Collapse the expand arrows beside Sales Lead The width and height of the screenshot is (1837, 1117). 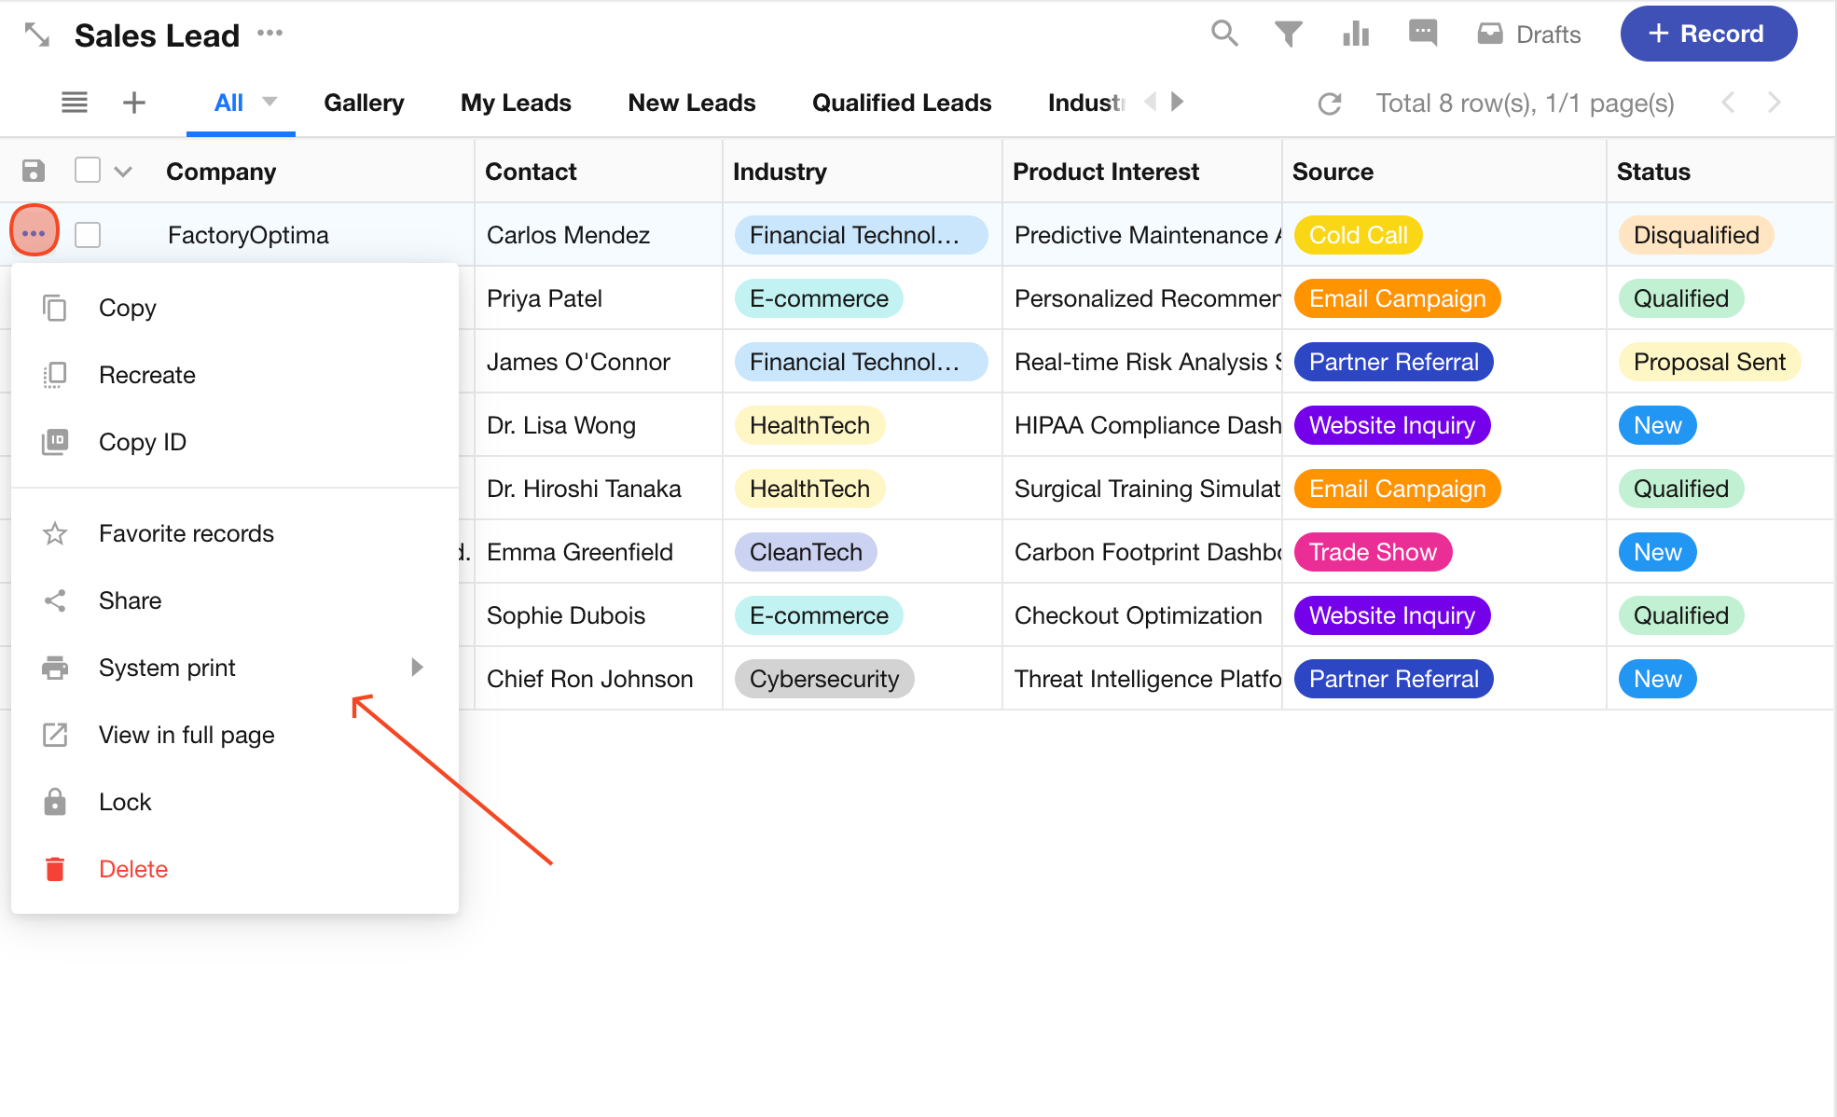point(36,34)
